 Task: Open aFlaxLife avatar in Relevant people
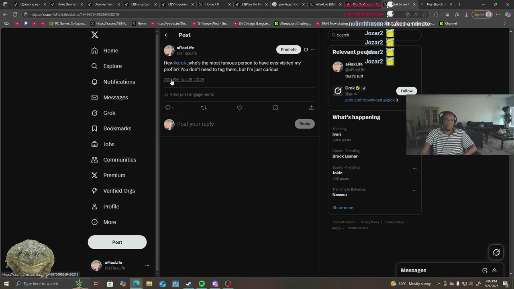click(x=338, y=67)
